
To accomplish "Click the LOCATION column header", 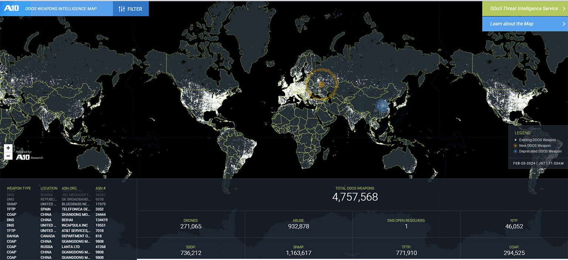I will coord(49,188).
